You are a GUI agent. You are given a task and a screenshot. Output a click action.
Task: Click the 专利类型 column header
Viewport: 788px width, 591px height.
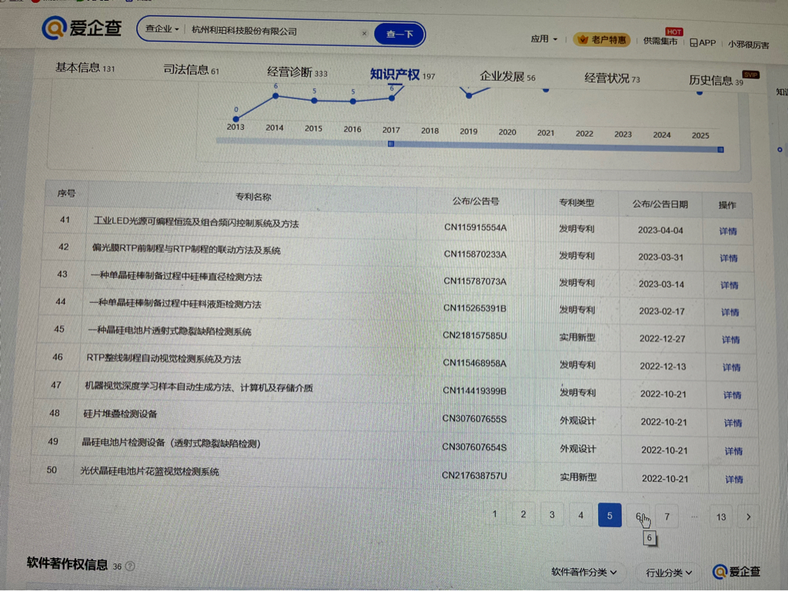click(576, 203)
